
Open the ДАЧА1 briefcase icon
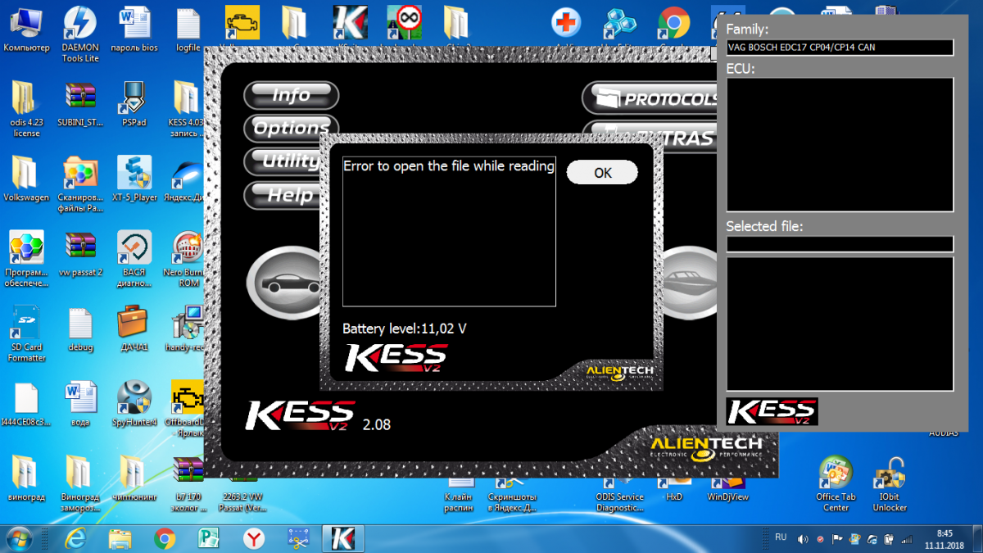tap(134, 328)
